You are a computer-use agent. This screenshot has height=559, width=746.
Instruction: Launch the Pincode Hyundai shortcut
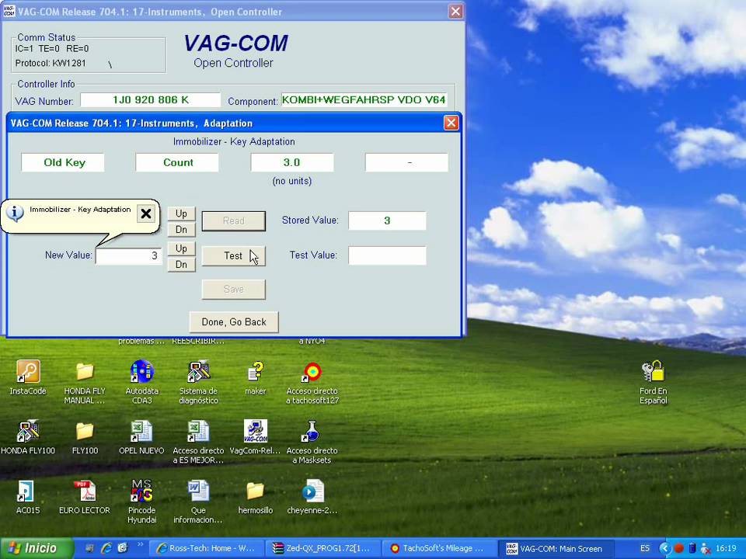[x=141, y=501]
